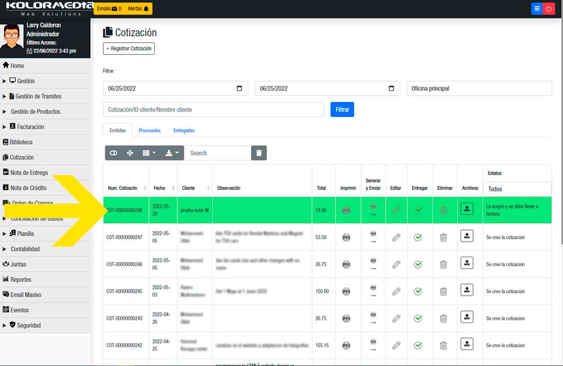Focus the Cotización/ID cliente/Nombre cliente field
This screenshot has height=366, width=563.
[213, 110]
